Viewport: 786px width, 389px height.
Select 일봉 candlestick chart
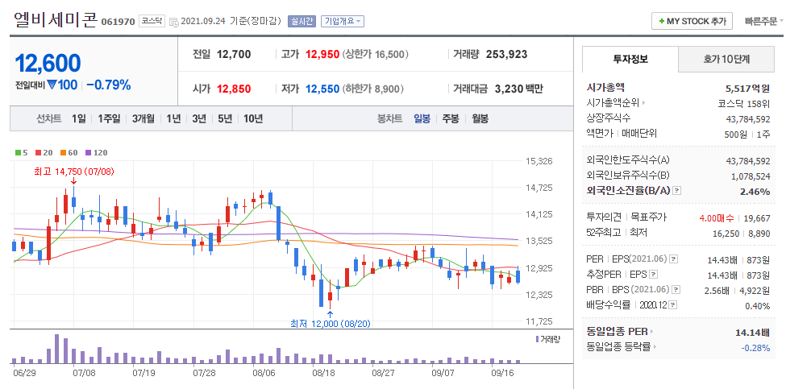[422, 118]
